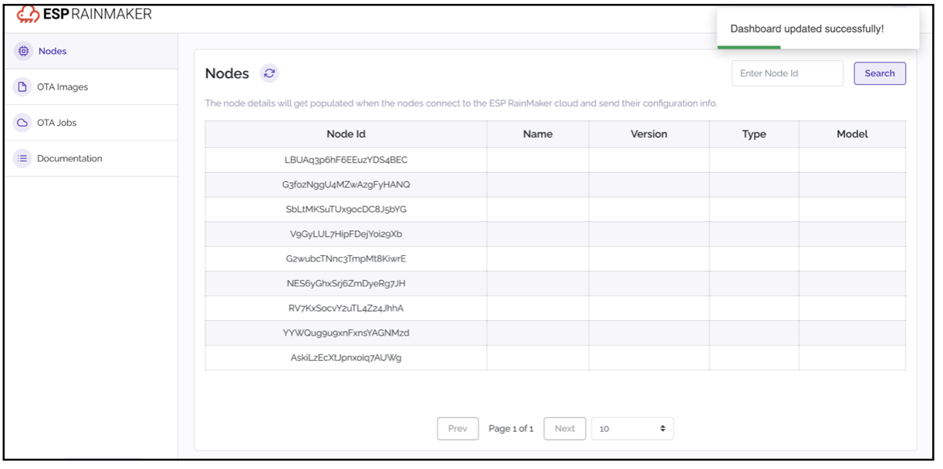Click the Node Id column header
The height and width of the screenshot is (469, 943).
coord(346,134)
